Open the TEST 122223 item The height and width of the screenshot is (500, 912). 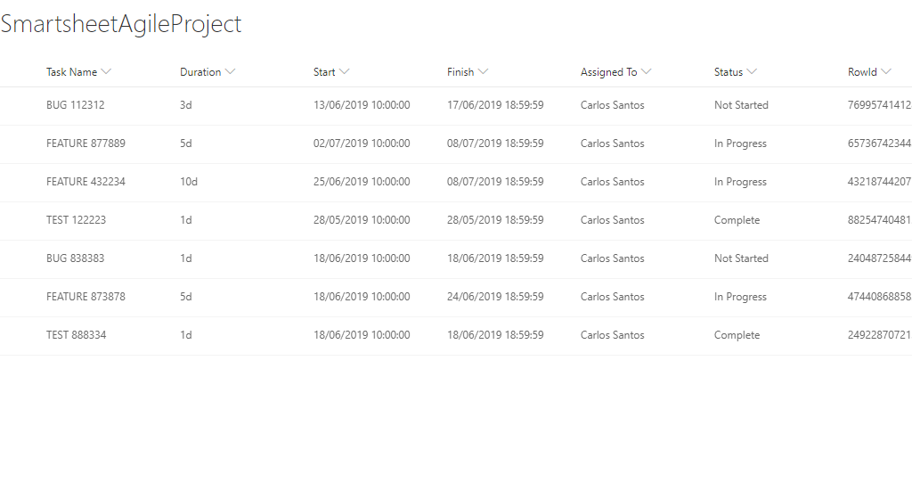point(76,220)
